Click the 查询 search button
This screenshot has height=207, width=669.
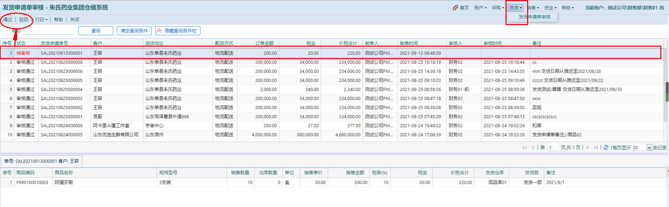click(x=96, y=31)
